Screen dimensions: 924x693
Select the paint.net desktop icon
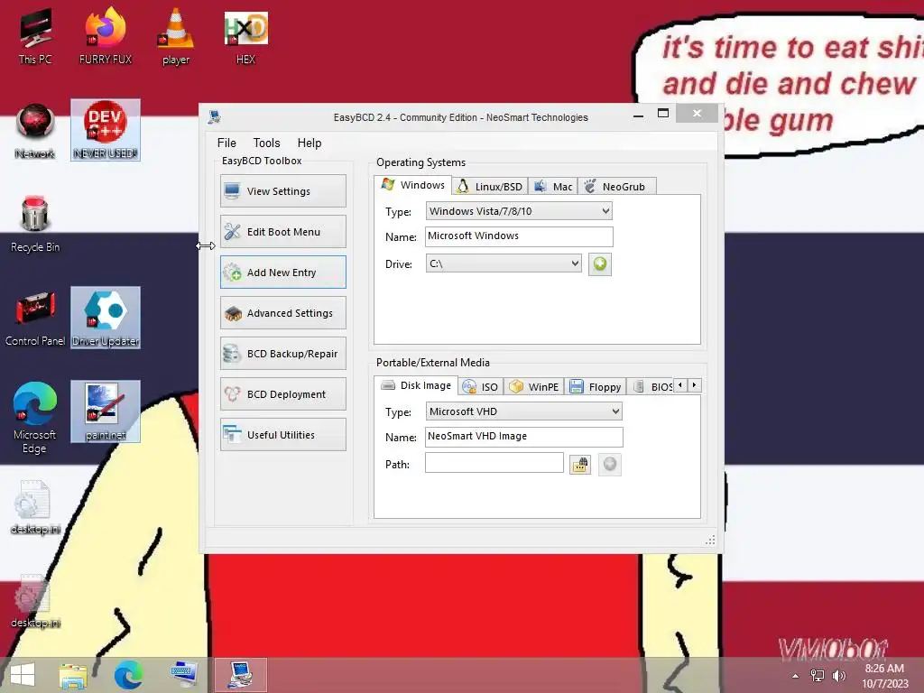pyautogui.click(x=106, y=411)
